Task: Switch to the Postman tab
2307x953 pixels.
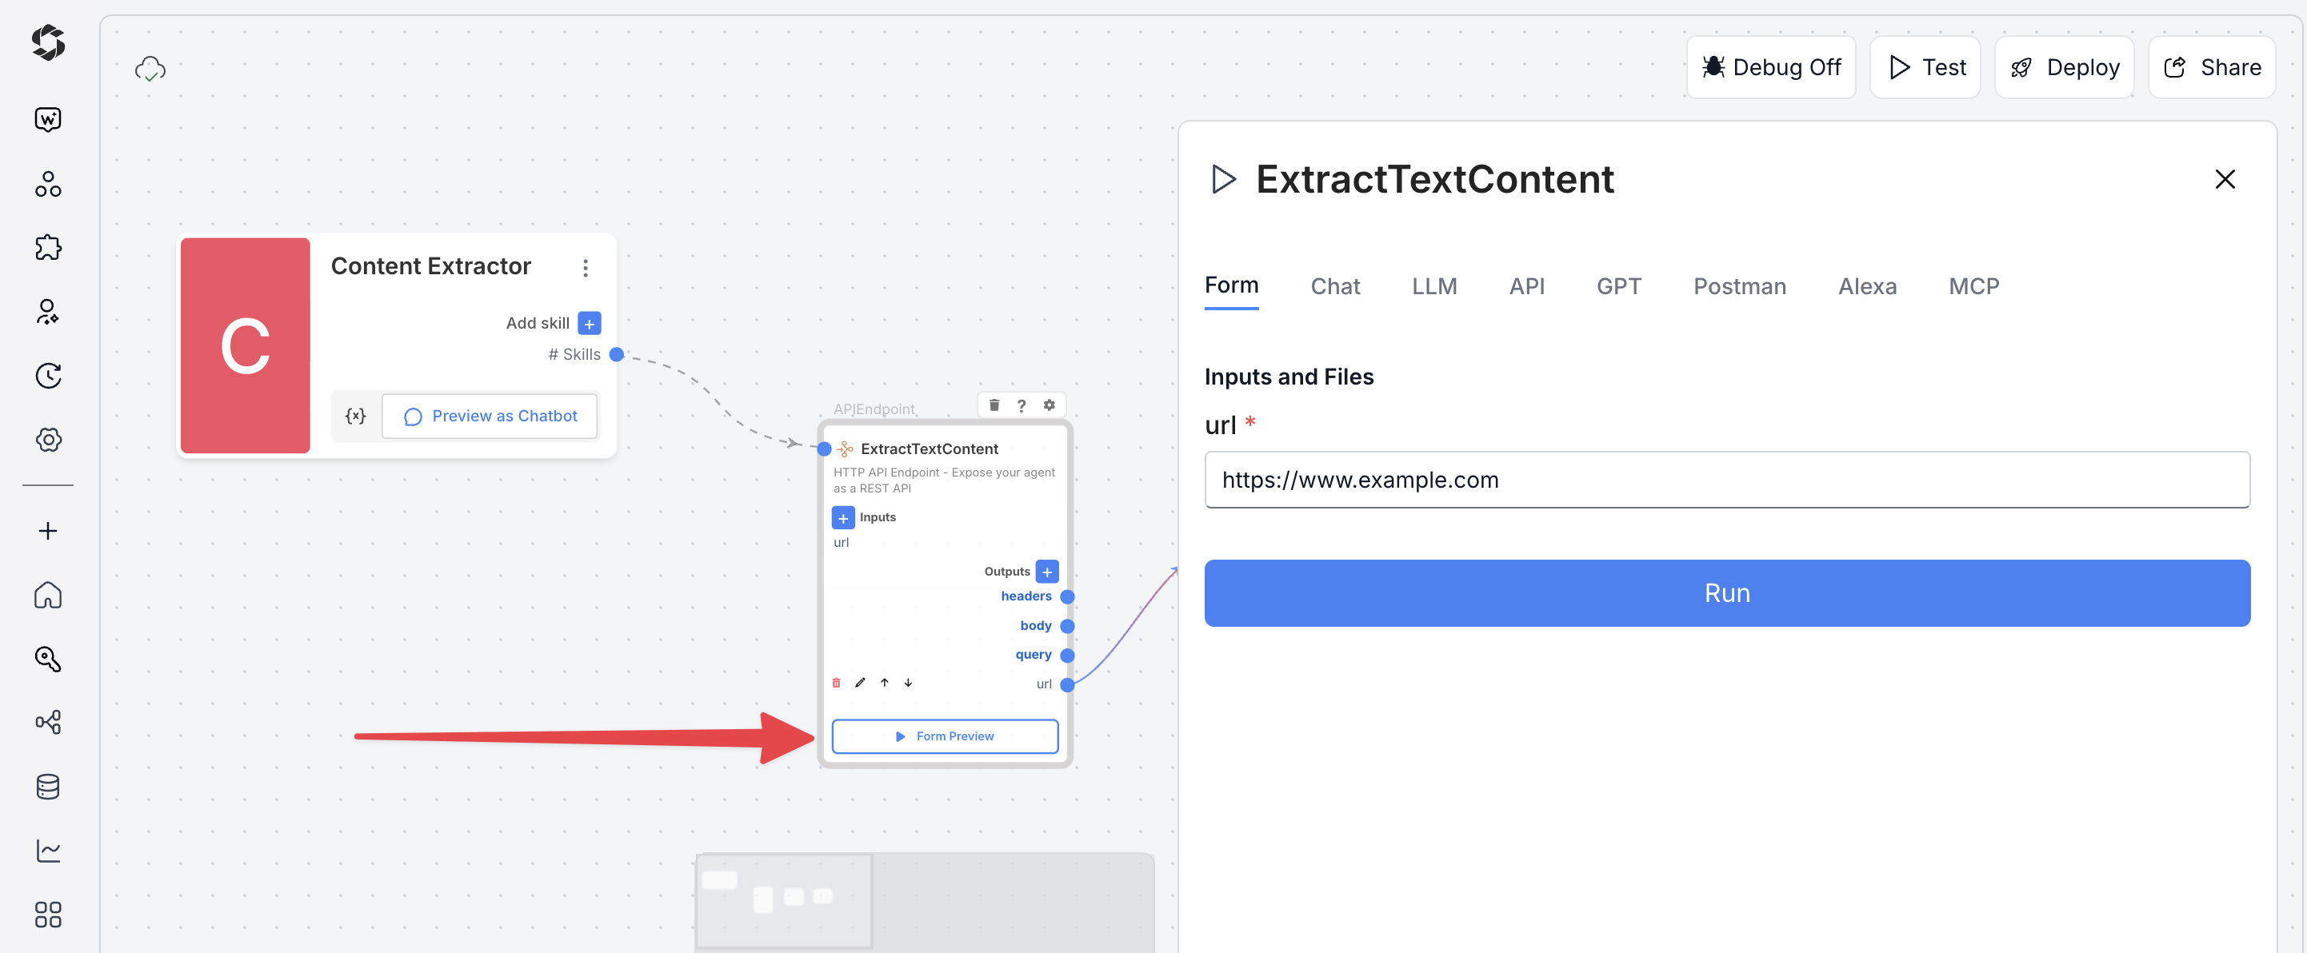Action: [1738, 286]
